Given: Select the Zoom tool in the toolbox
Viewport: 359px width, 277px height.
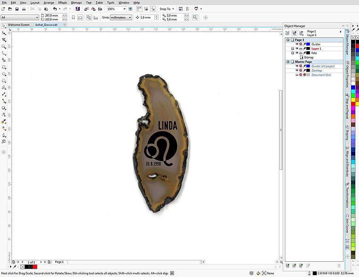Looking at the screenshot, I should coord(4,47).
